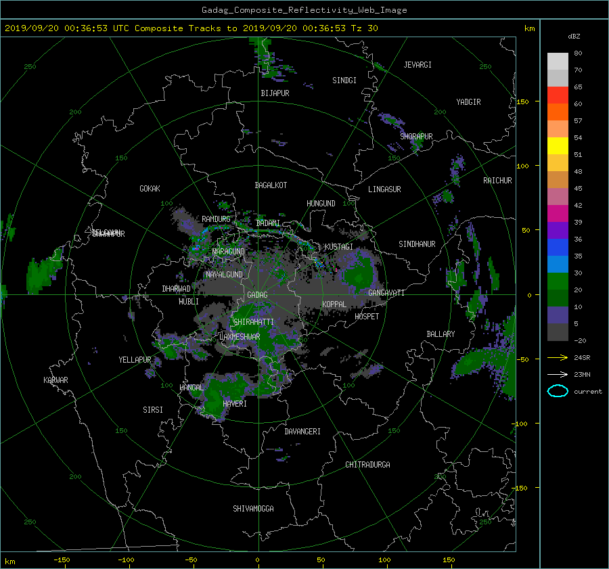Click the -150 tick on bottom axis
Image resolution: width=609 pixels, height=569 pixels.
tap(62, 560)
